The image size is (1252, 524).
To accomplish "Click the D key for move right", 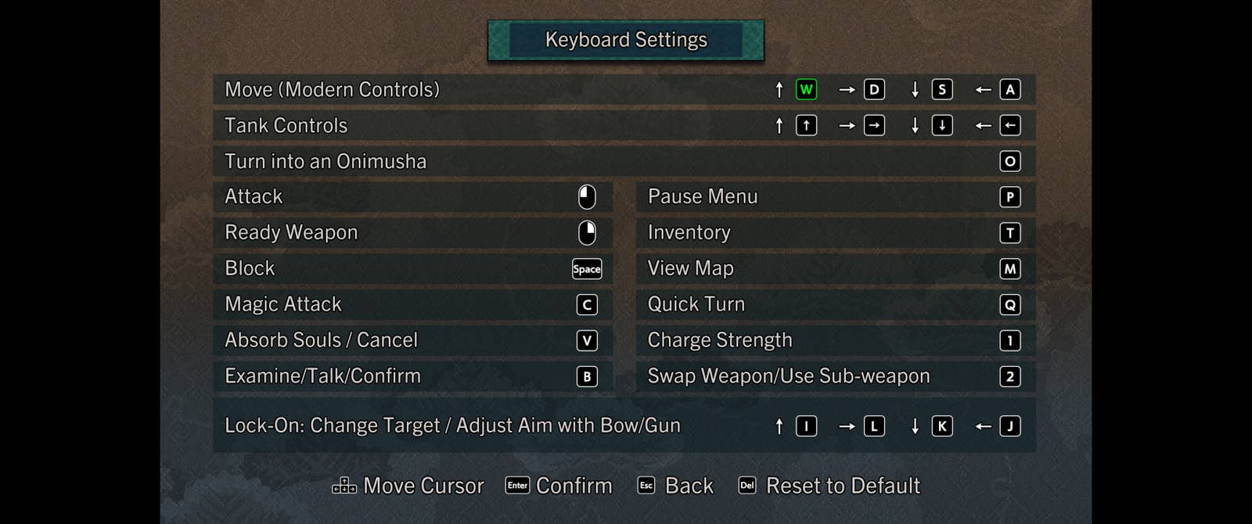I will coord(874,90).
